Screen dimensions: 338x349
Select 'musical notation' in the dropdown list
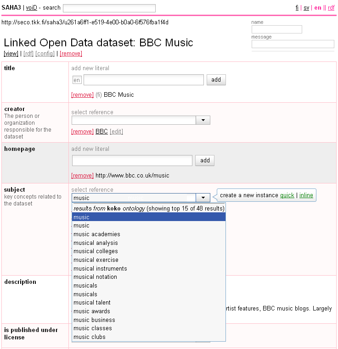pos(95,277)
